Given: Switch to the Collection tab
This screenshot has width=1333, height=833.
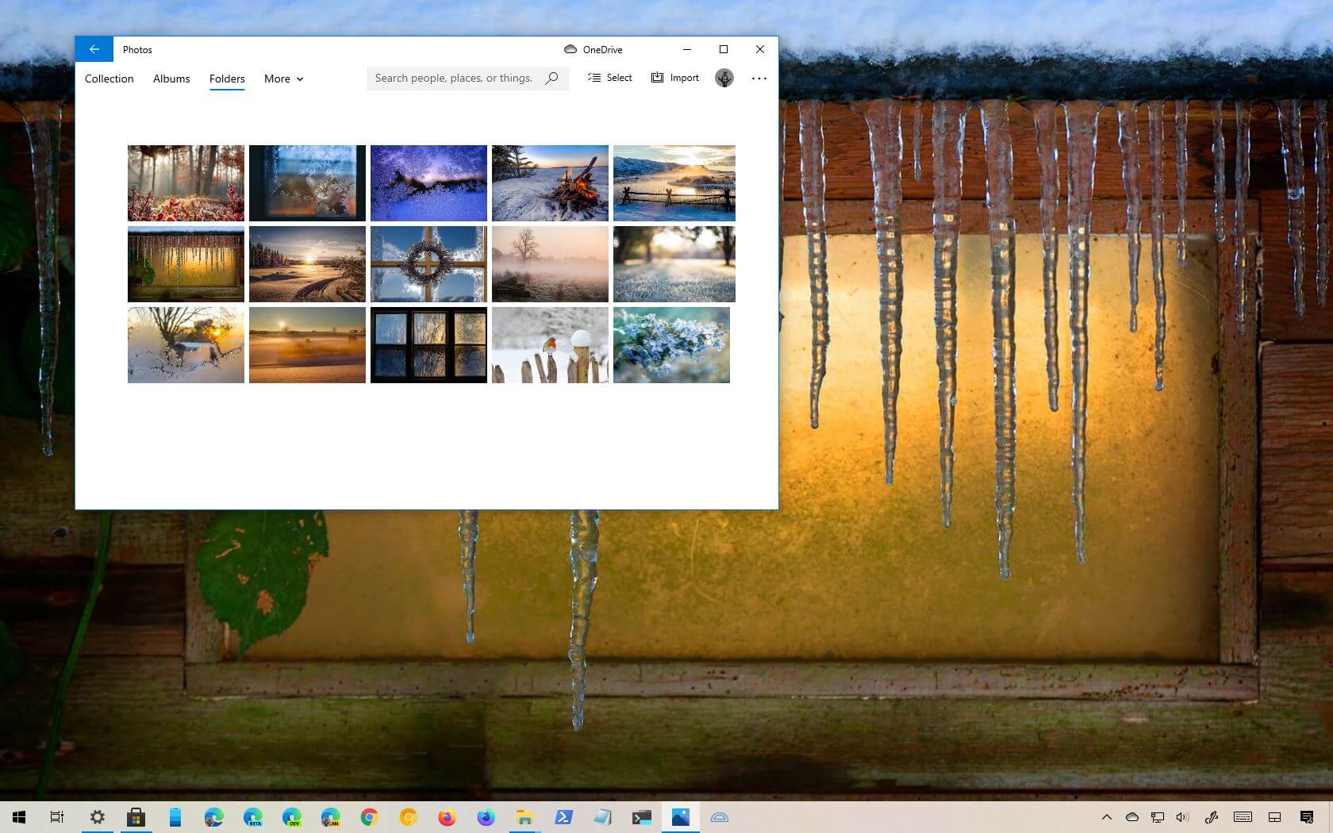Looking at the screenshot, I should click(x=109, y=79).
